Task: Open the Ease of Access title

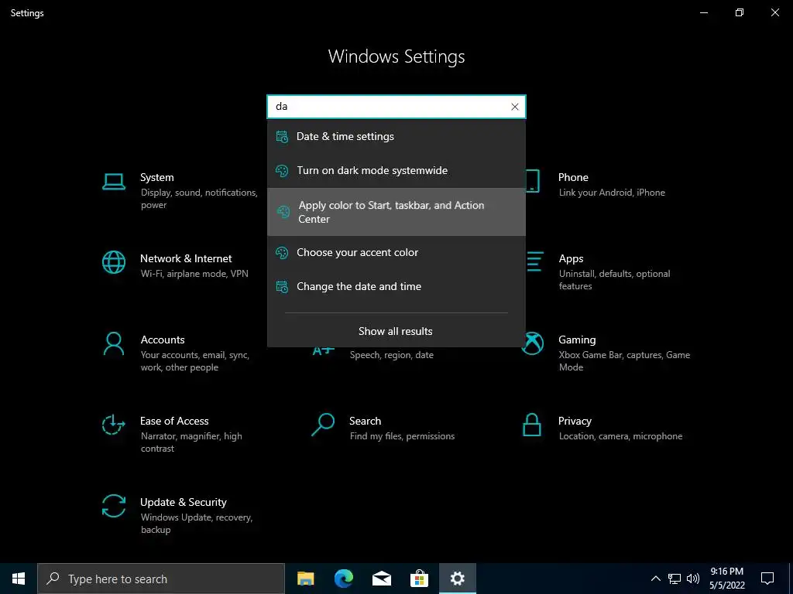Action: coord(174,422)
